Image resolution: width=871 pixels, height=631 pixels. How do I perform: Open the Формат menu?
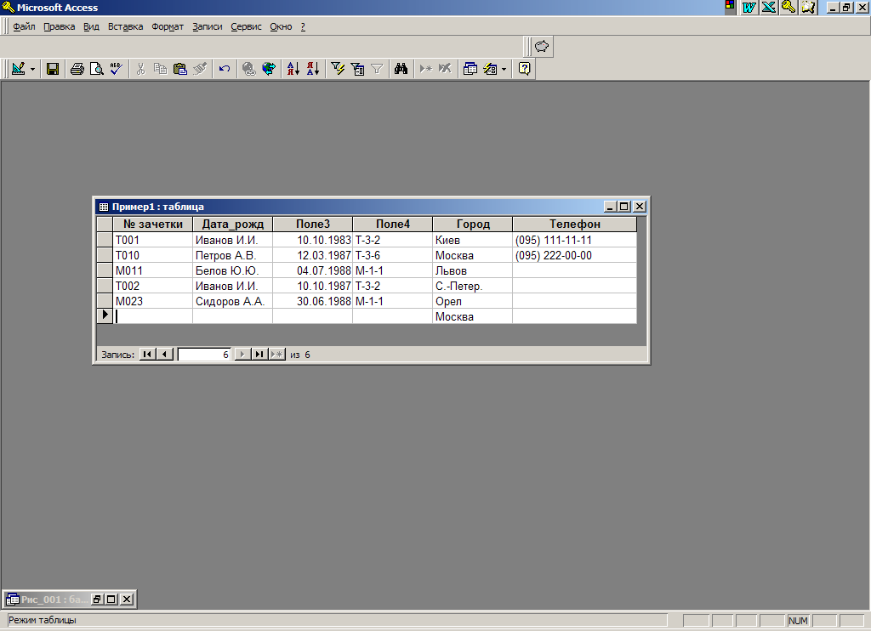point(168,26)
